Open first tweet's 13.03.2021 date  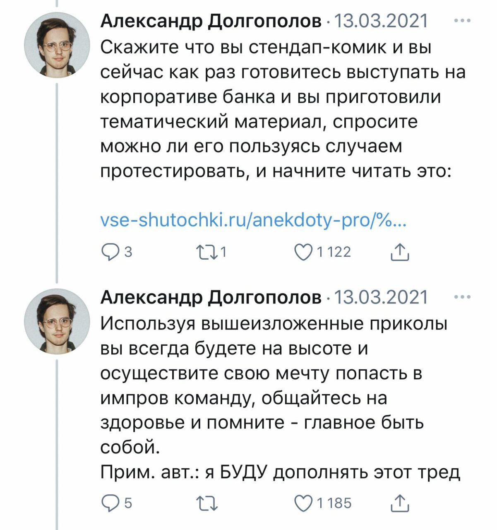(x=380, y=22)
